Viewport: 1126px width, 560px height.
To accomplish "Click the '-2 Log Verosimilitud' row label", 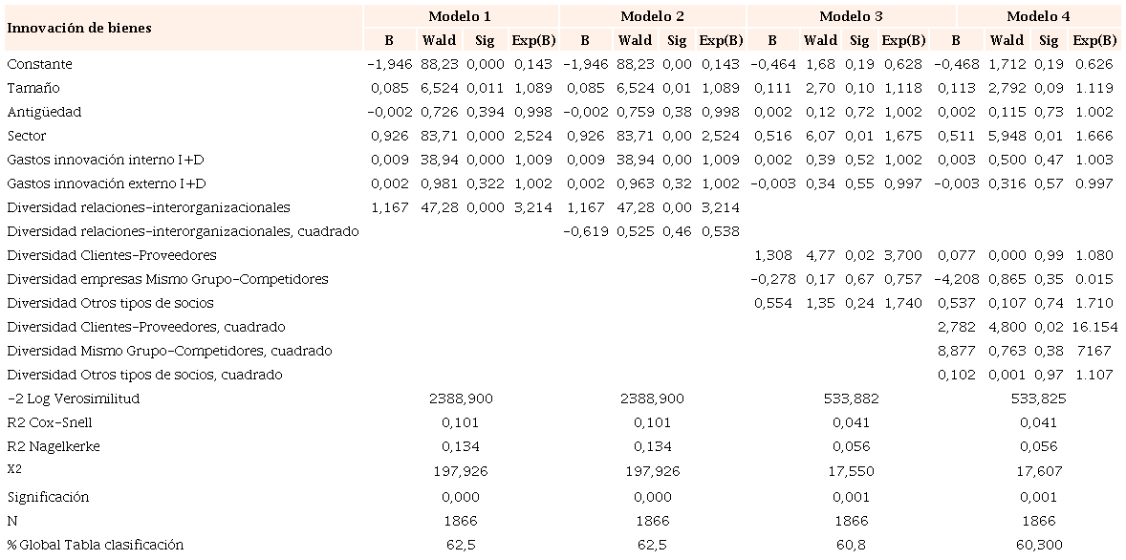I will (x=73, y=398).
